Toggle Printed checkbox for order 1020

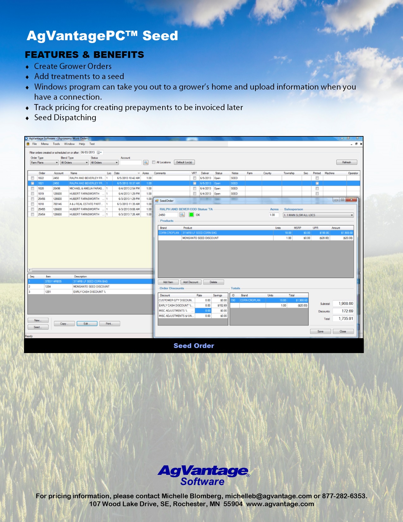coord(317,189)
